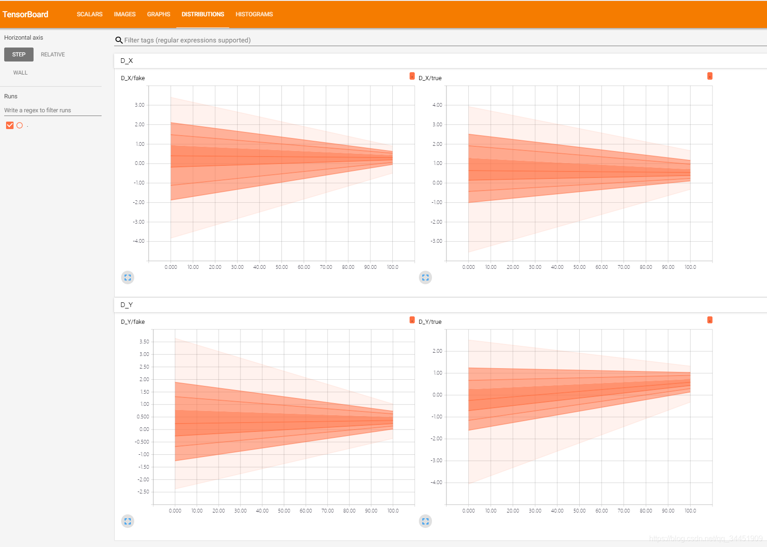Image resolution: width=767 pixels, height=547 pixels.
Task: Open the HISTOGRAMS tab
Action: 254,14
